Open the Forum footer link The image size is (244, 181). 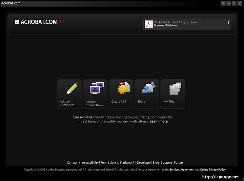[178, 163]
